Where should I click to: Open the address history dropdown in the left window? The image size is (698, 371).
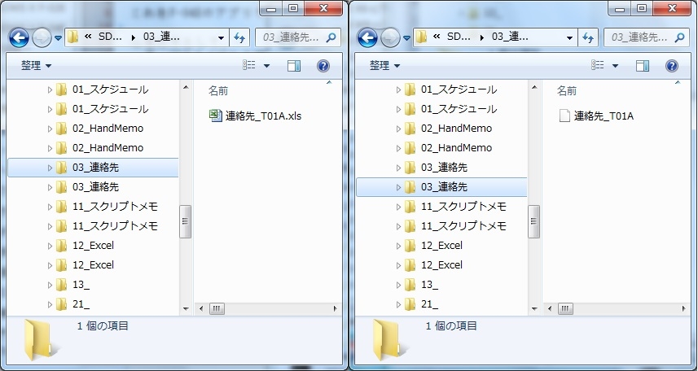(x=221, y=37)
